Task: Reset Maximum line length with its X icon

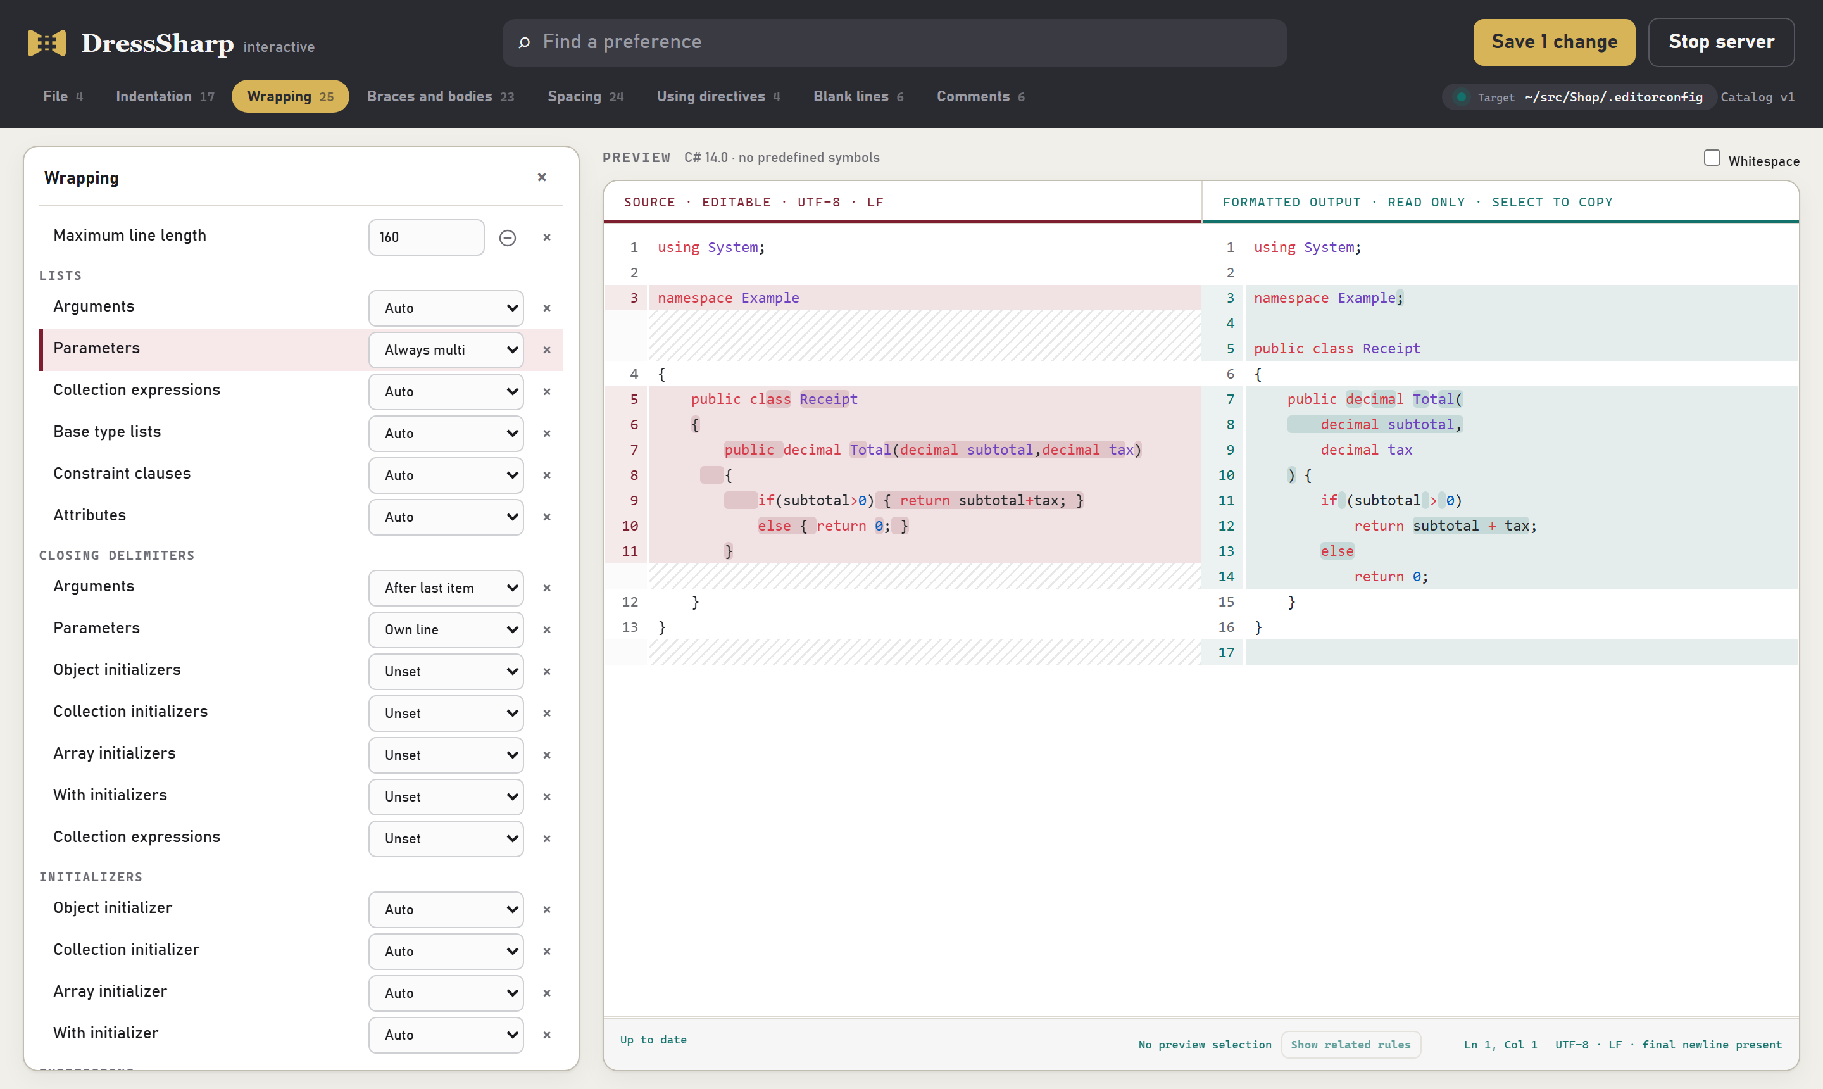Action: coord(546,237)
